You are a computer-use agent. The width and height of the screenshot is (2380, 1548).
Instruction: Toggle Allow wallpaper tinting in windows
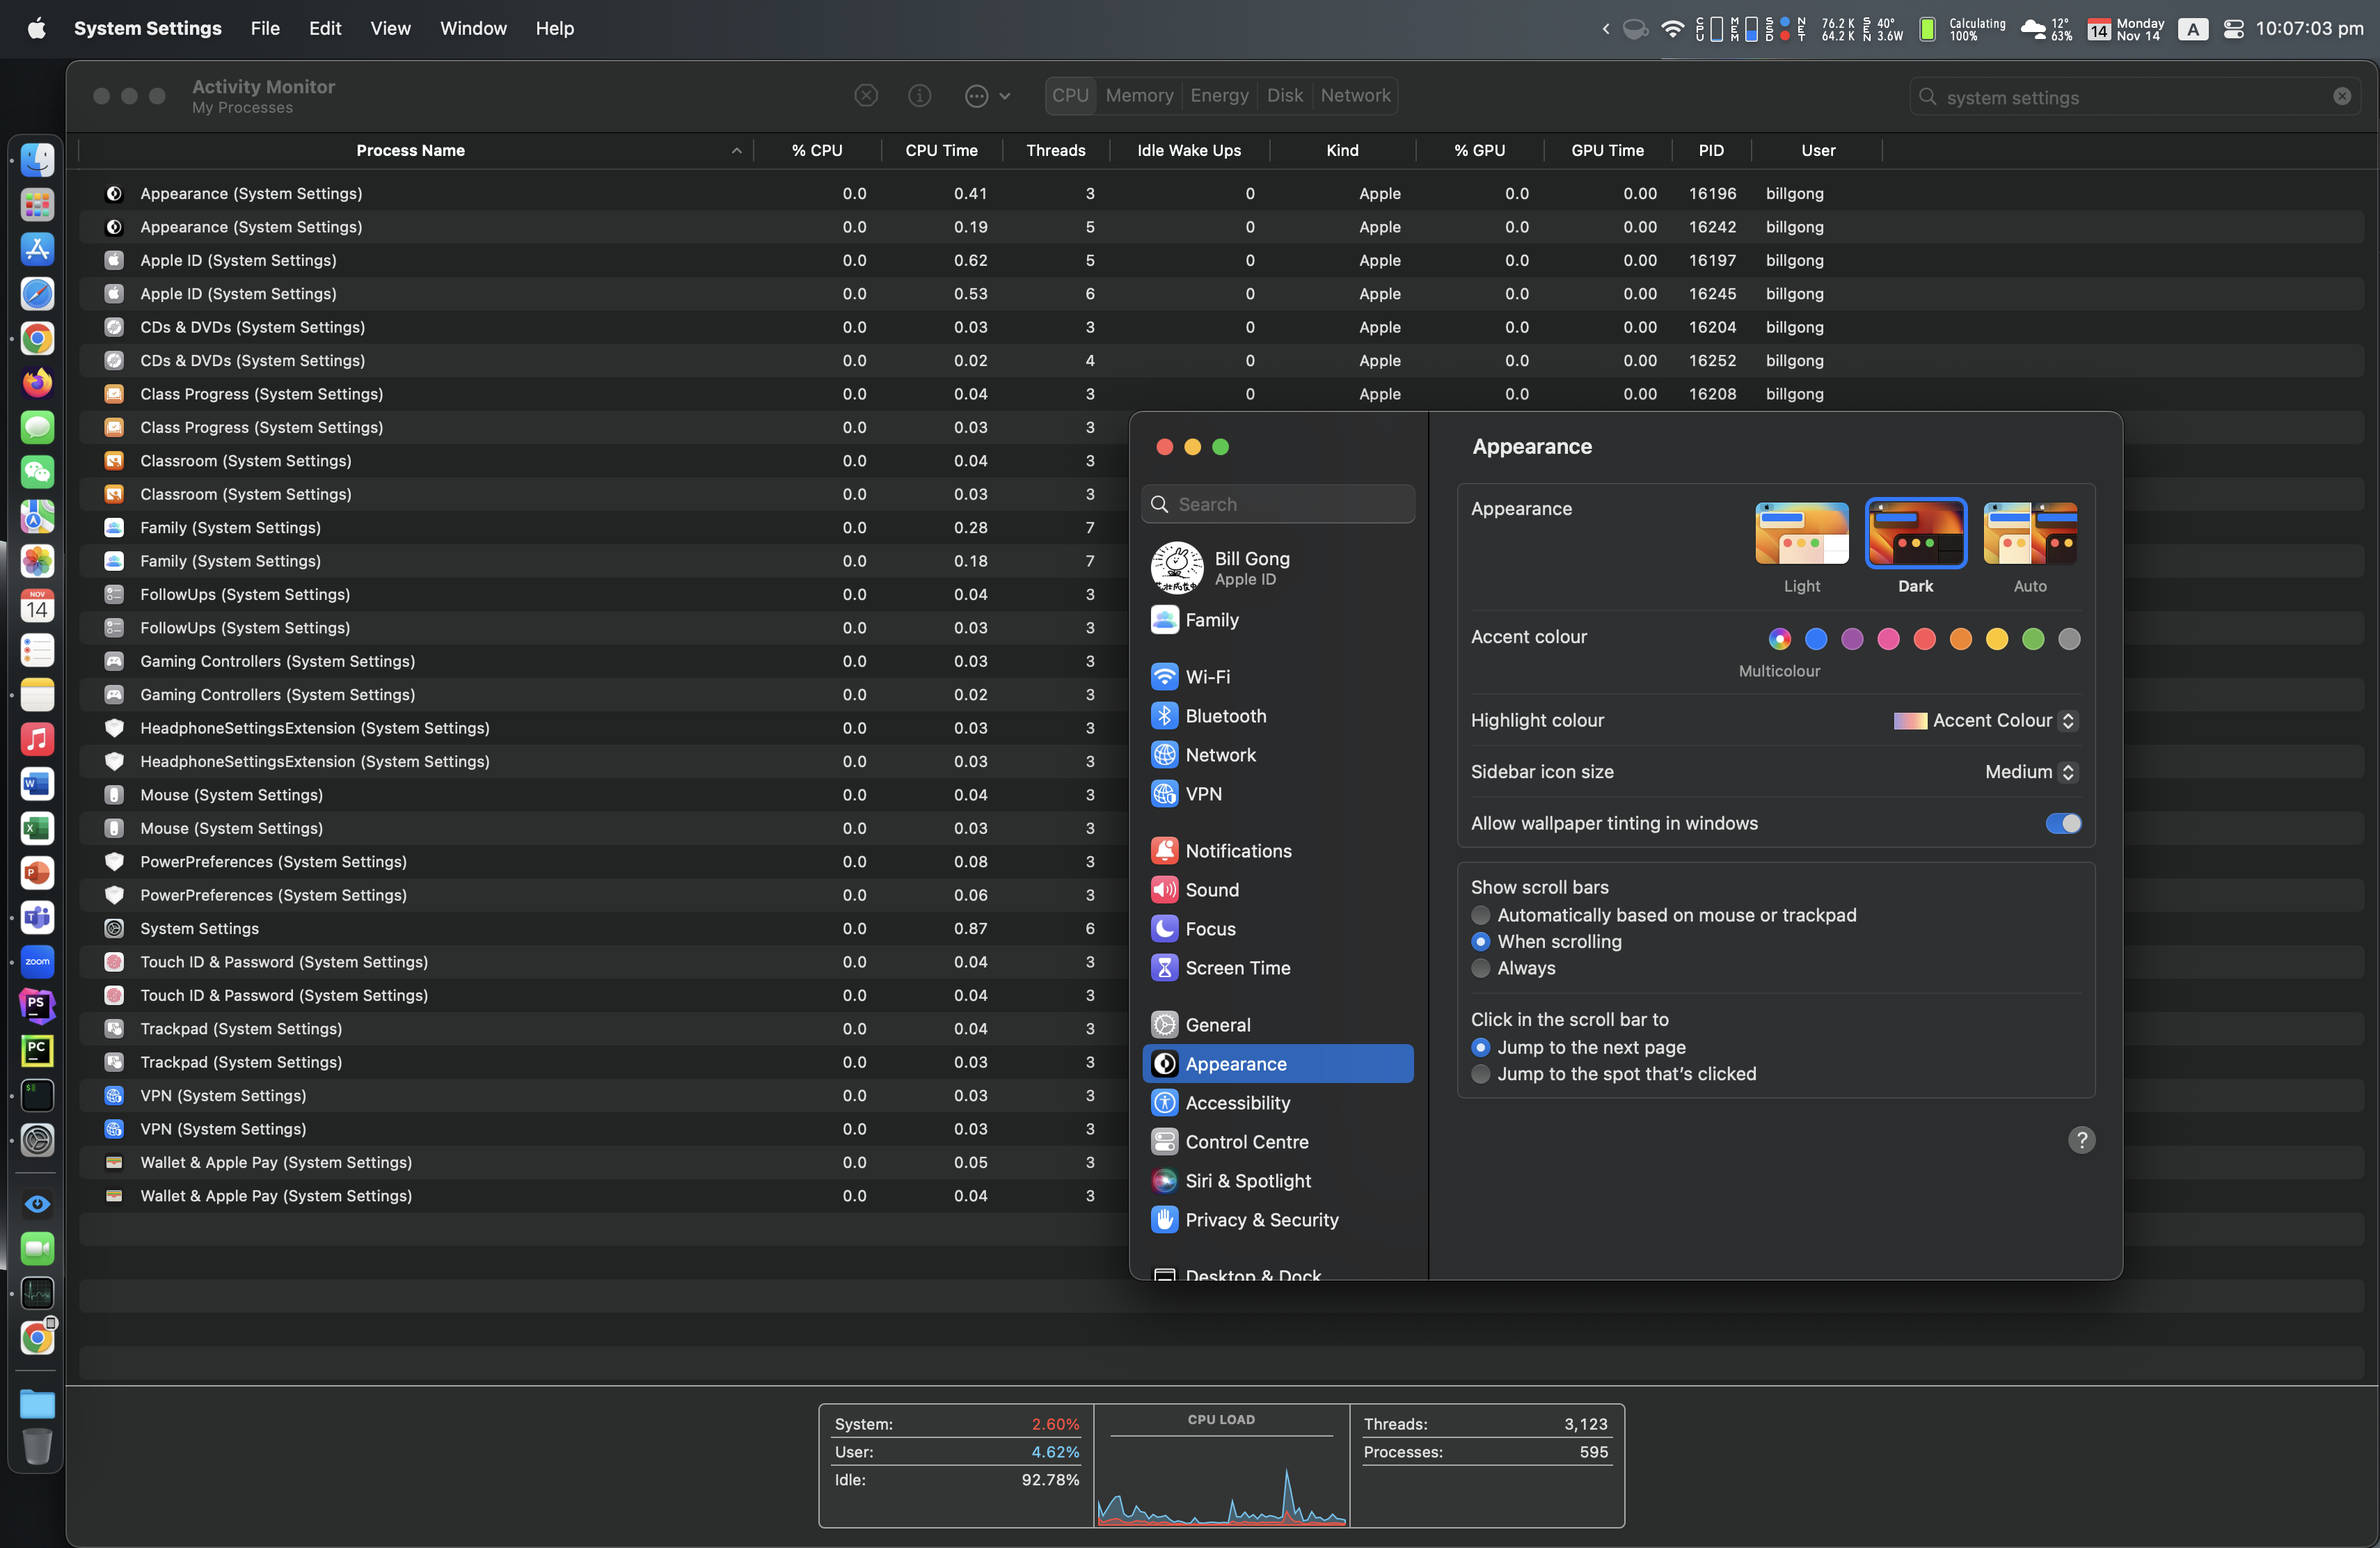point(2063,824)
